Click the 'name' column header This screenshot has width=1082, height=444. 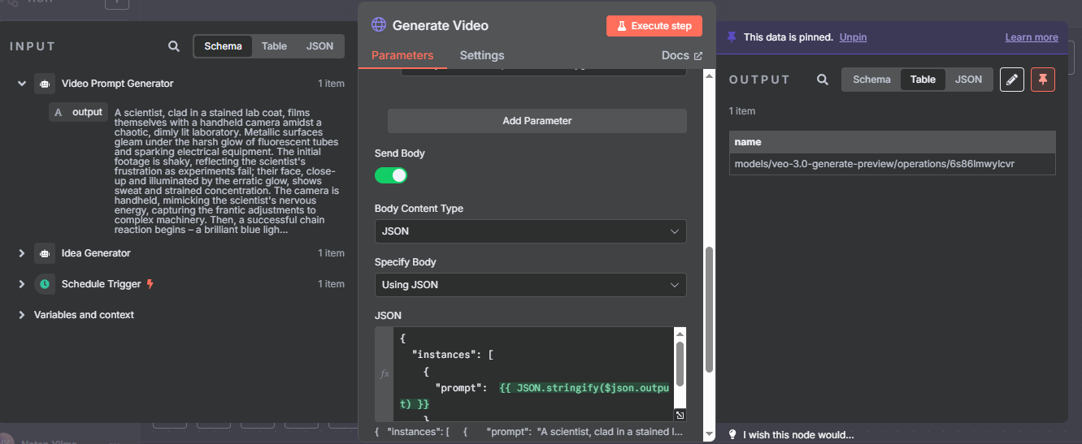tap(892, 142)
